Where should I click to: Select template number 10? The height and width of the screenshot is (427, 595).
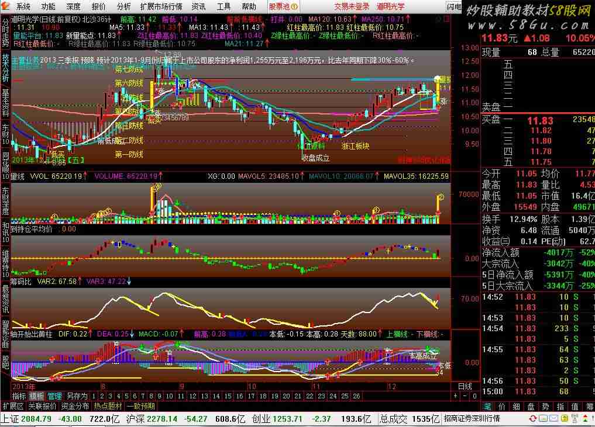[x=169, y=396]
